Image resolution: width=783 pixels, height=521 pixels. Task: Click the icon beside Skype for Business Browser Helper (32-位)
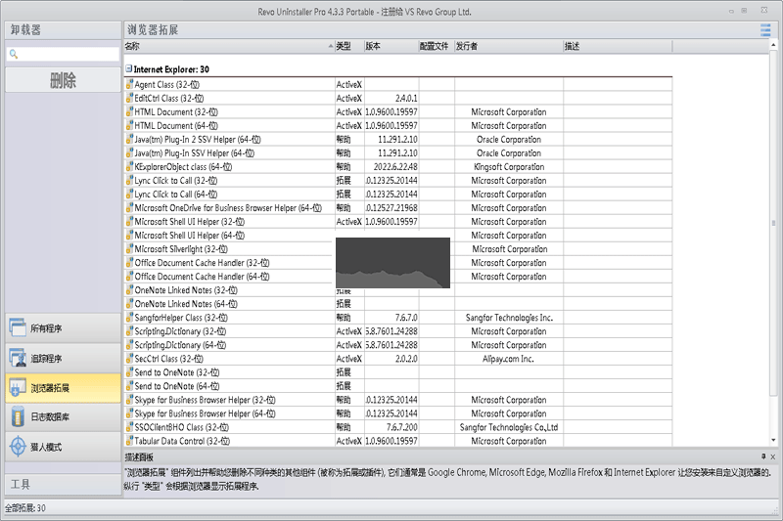pyautogui.click(x=129, y=400)
